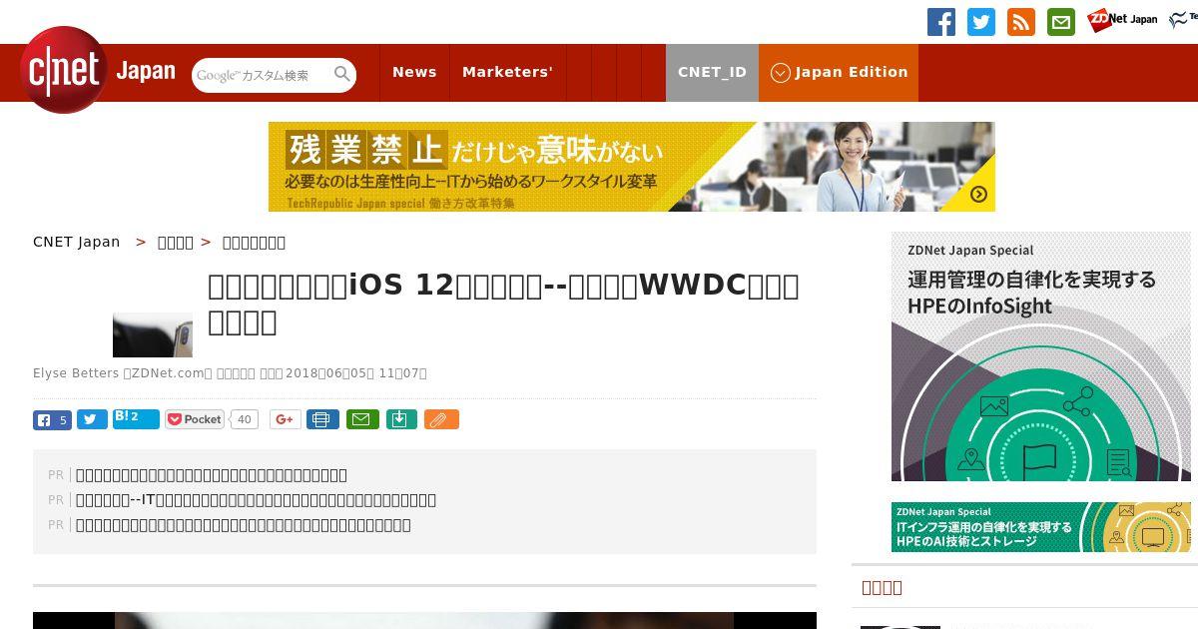Share article via Facebook button with count 5
Screen dimensions: 1198x629
52,419
